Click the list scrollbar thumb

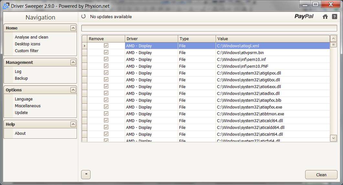[x=333, y=45]
